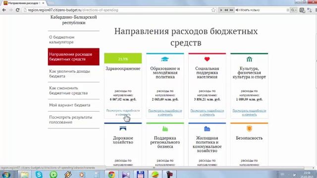Click the 'Социальная поддержка населения' title
The height and width of the screenshot is (178, 317).
pyautogui.click(x=207, y=73)
